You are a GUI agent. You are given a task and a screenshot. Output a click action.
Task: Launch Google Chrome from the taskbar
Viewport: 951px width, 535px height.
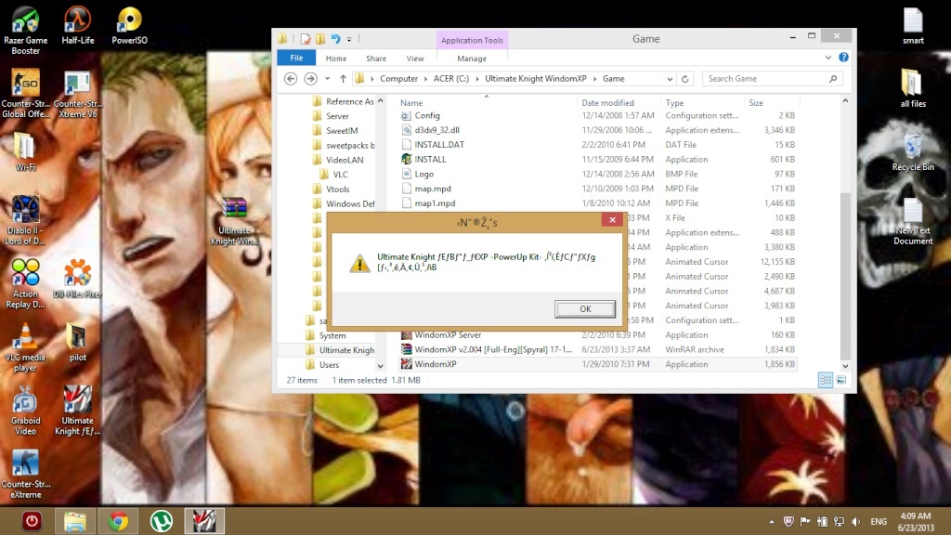click(x=118, y=521)
